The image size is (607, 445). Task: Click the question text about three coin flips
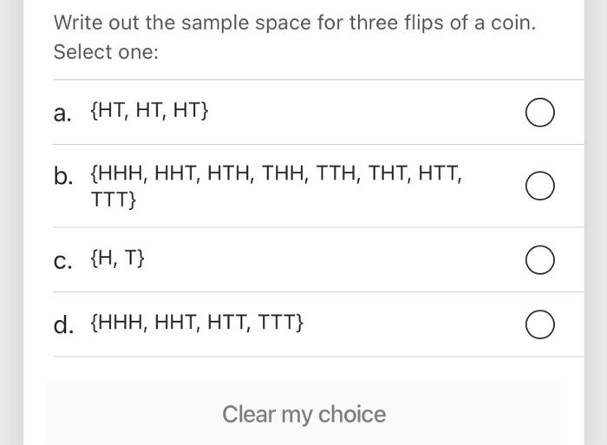295,23
